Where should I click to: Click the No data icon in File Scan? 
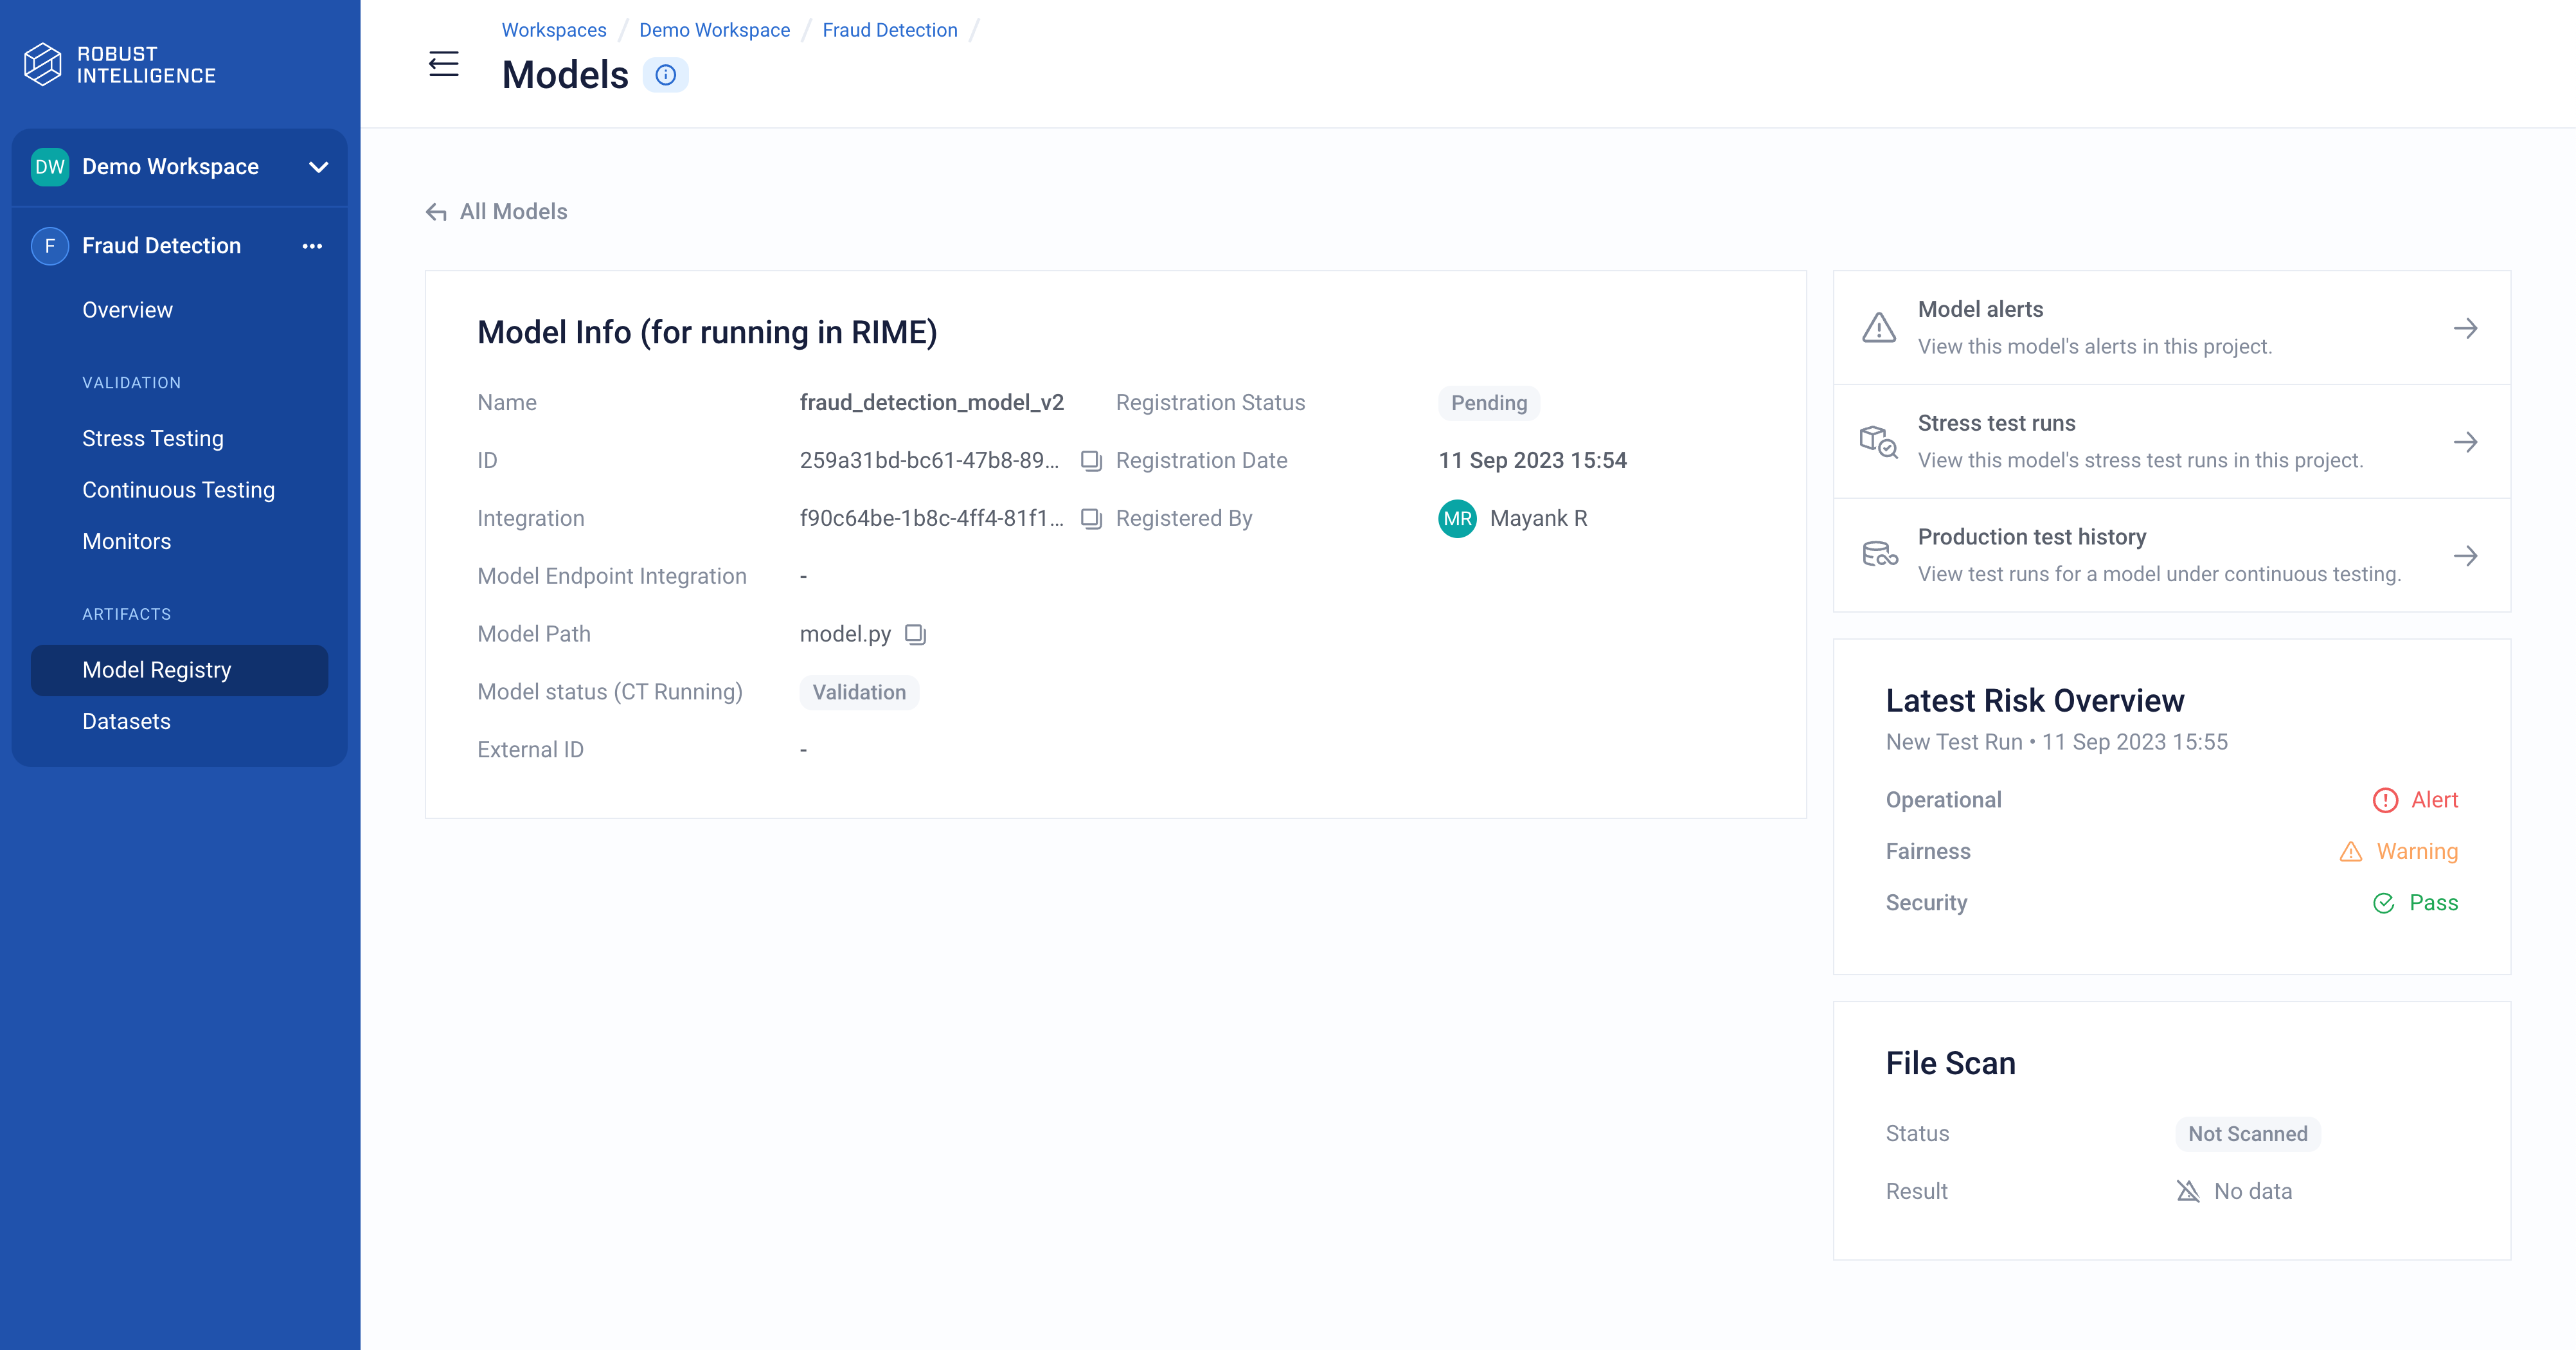click(2188, 1191)
